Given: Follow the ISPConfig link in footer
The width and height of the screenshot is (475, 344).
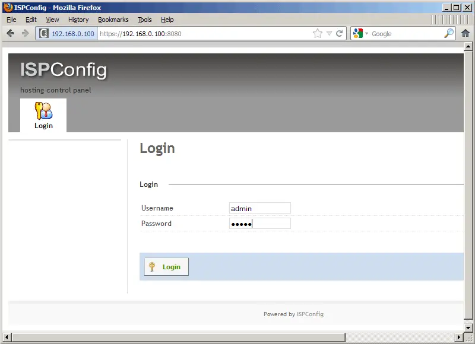Looking at the screenshot, I should [x=310, y=314].
